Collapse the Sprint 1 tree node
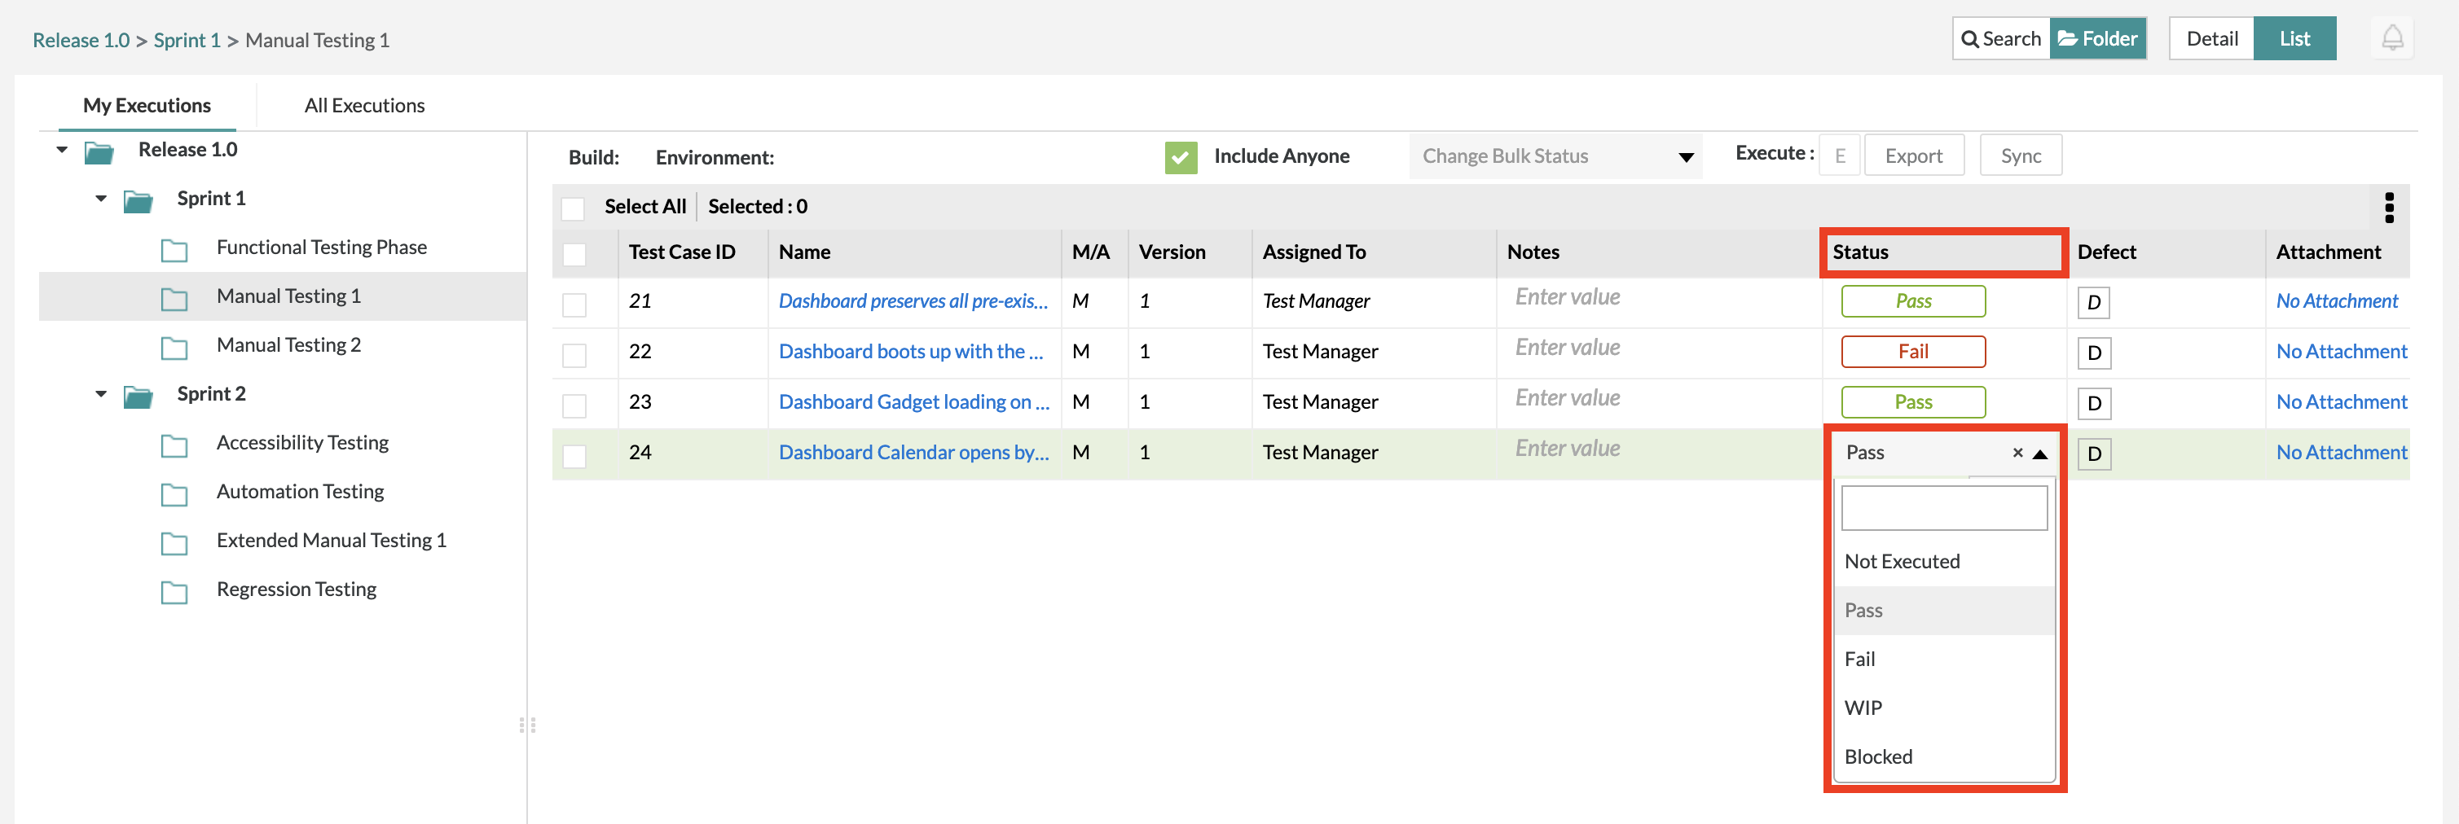 coord(101,199)
